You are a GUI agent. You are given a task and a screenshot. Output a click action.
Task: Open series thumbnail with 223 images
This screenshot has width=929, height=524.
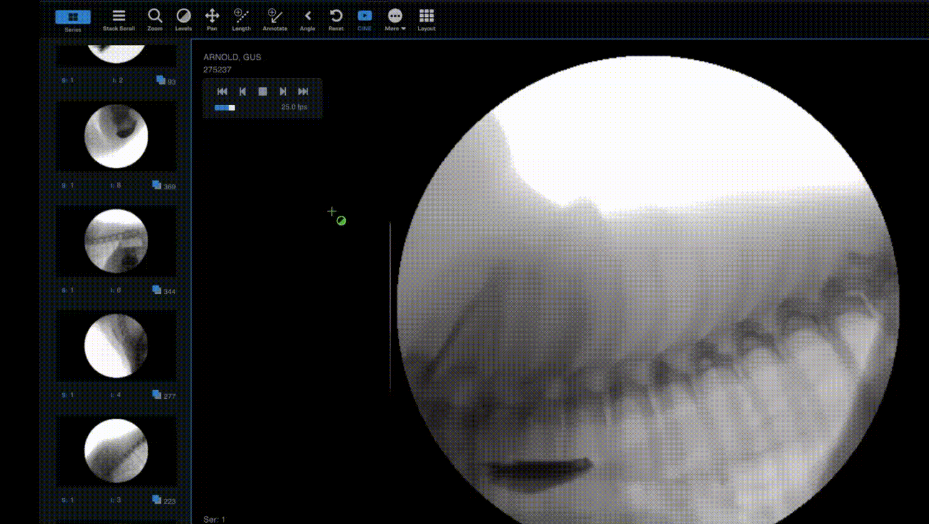point(116,451)
